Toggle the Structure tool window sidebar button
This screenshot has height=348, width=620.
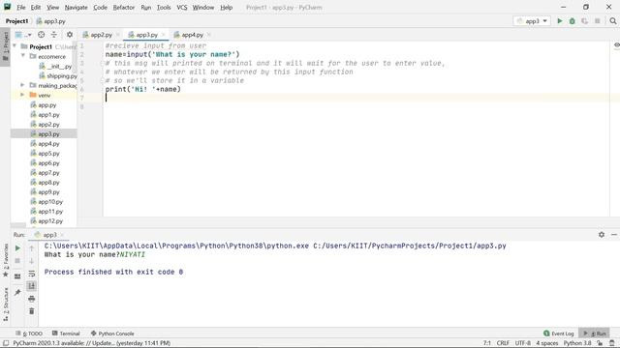pos(6,304)
